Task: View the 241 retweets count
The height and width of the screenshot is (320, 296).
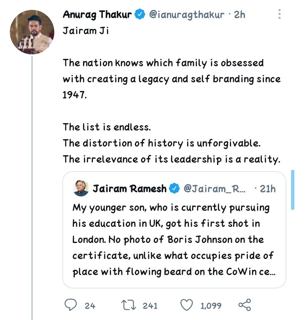Action: (150, 306)
